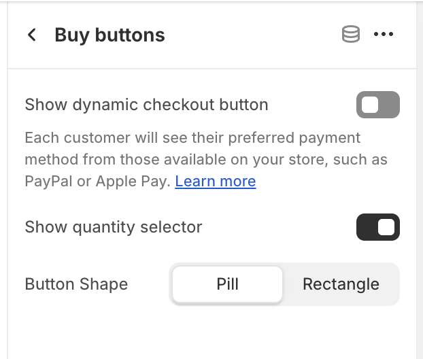Connect dynamic source via database icon
This screenshot has height=359, width=423.
350,35
